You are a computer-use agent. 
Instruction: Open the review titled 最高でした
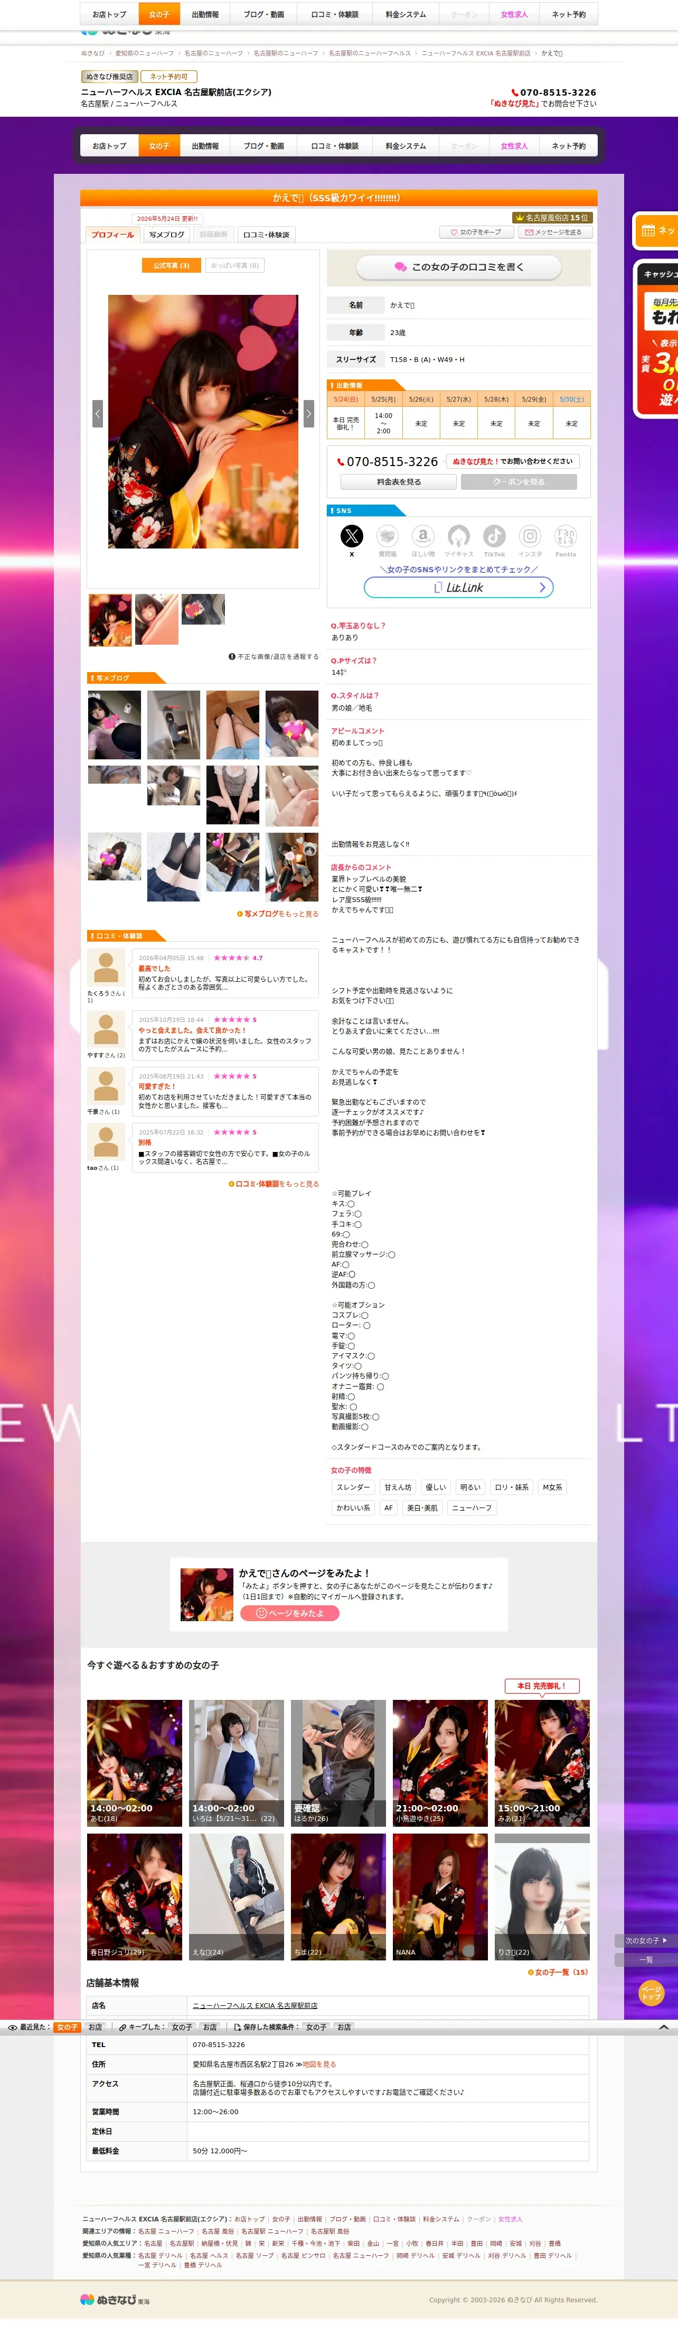point(154,969)
